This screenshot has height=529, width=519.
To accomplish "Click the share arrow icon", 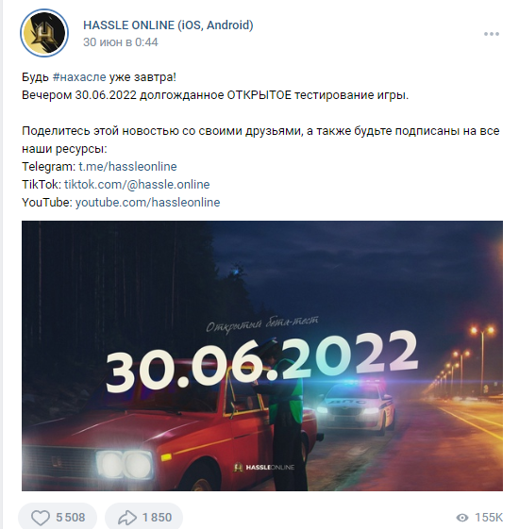I will coord(127,517).
